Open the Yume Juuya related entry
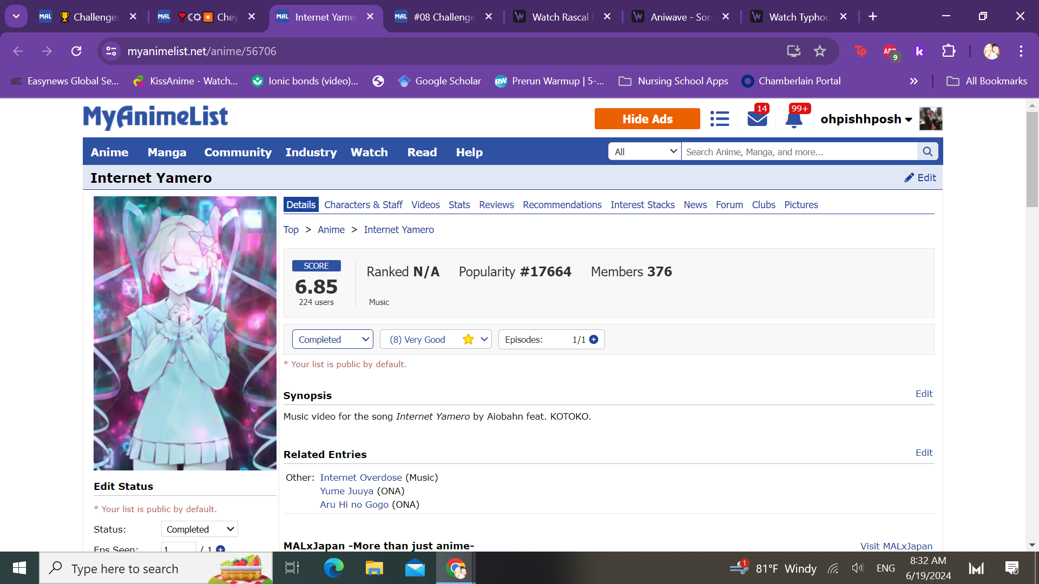 [x=346, y=491]
